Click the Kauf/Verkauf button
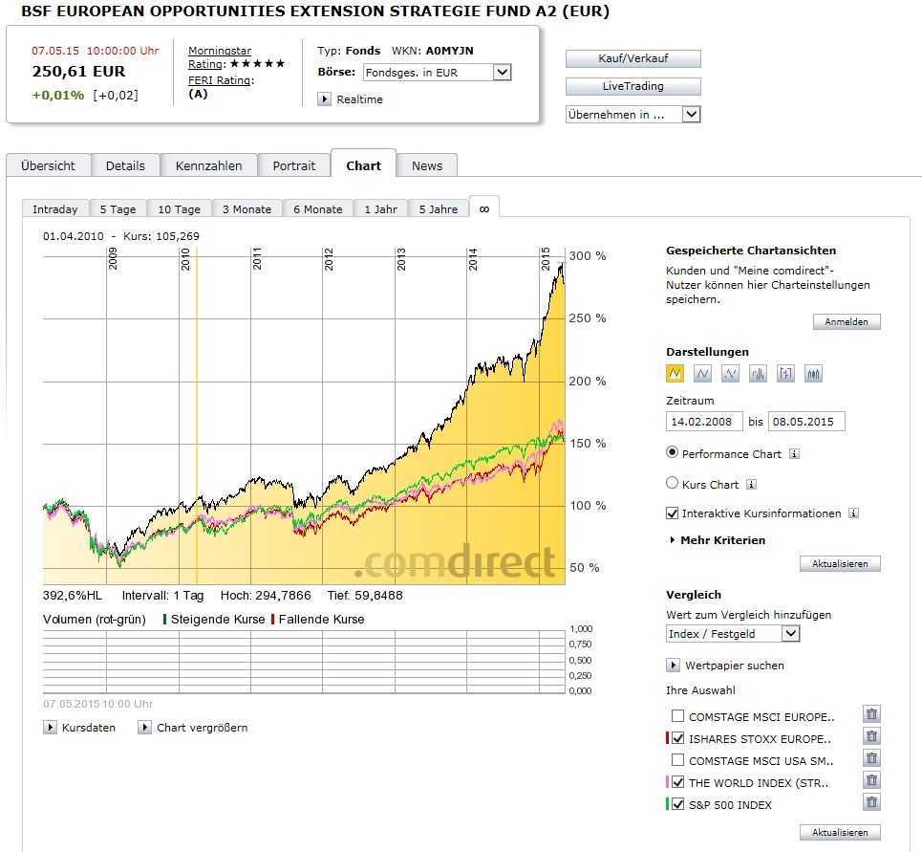Screen dimensions: 922x852 (x=633, y=58)
